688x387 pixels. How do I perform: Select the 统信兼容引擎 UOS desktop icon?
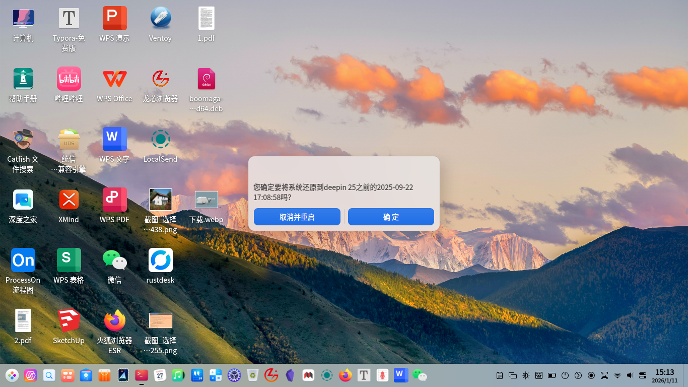pos(69,151)
